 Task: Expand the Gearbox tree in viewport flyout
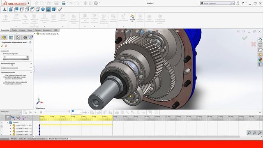[x=35, y=34]
